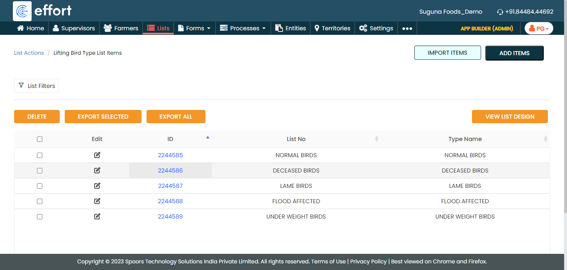
Task: Edit the FLOOD AFFECTED entry
Action: (97, 201)
